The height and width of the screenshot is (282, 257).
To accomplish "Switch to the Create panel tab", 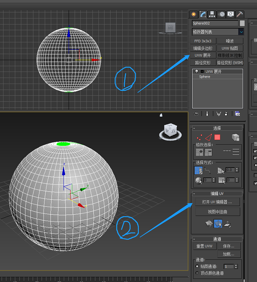I will click(x=193, y=14).
